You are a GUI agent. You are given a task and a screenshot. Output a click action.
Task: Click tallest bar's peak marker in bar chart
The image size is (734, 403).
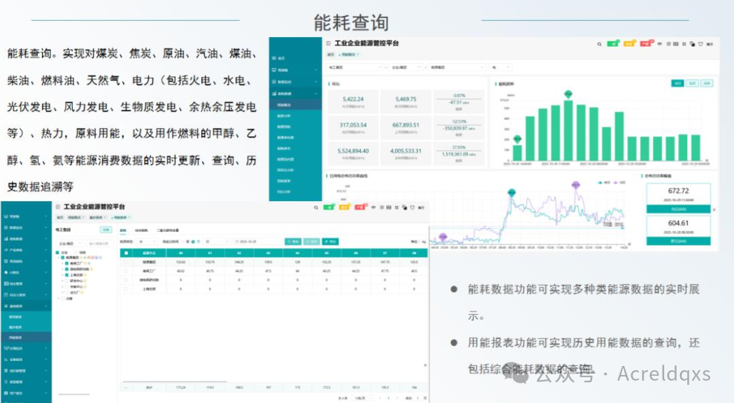[568, 94]
